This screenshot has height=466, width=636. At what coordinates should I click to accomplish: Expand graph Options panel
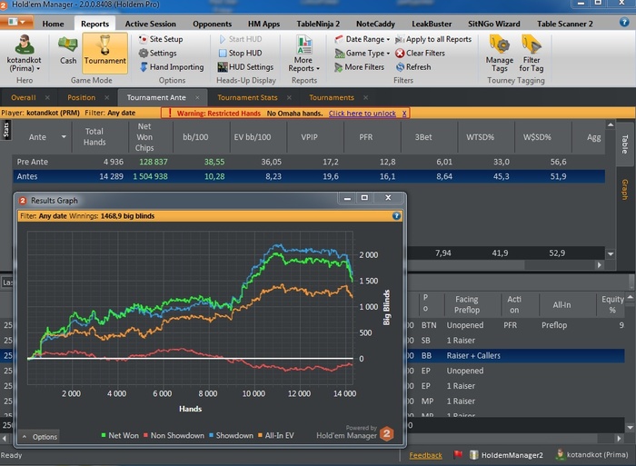pyautogui.click(x=40, y=437)
